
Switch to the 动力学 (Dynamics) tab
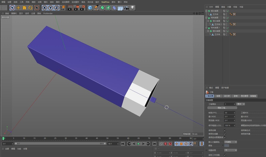tap(227, 96)
